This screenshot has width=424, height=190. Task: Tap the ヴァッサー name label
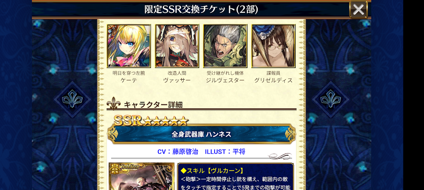click(177, 80)
